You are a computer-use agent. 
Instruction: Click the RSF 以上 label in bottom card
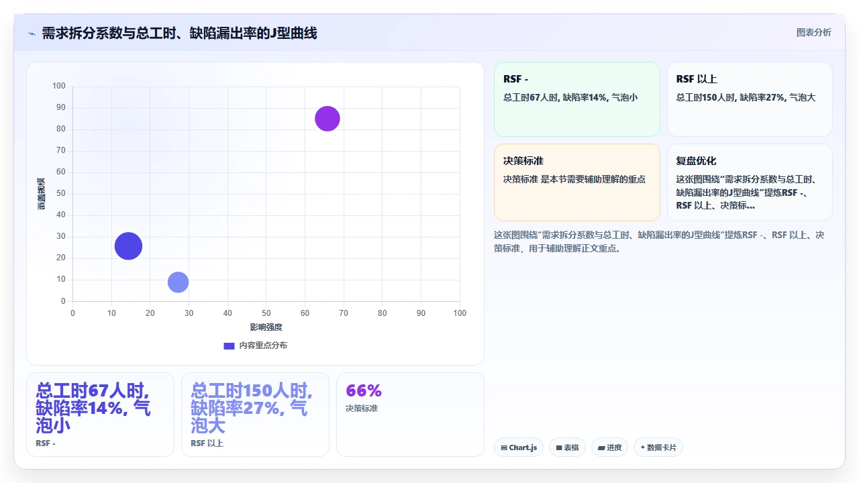[207, 443]
